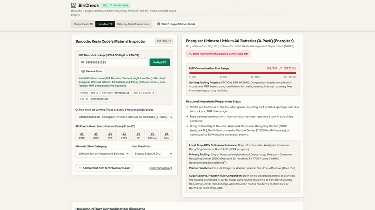375x210 pixels.
Task: Click the FORMAT: UPC-A chip
Action: 89,93
